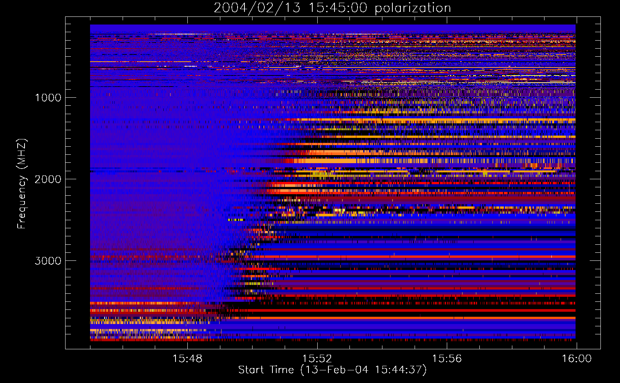620x383 pixels.
Task: Click the "Start Time (13-Feb-04 15:44:37)" label
Action: [332, 370]
